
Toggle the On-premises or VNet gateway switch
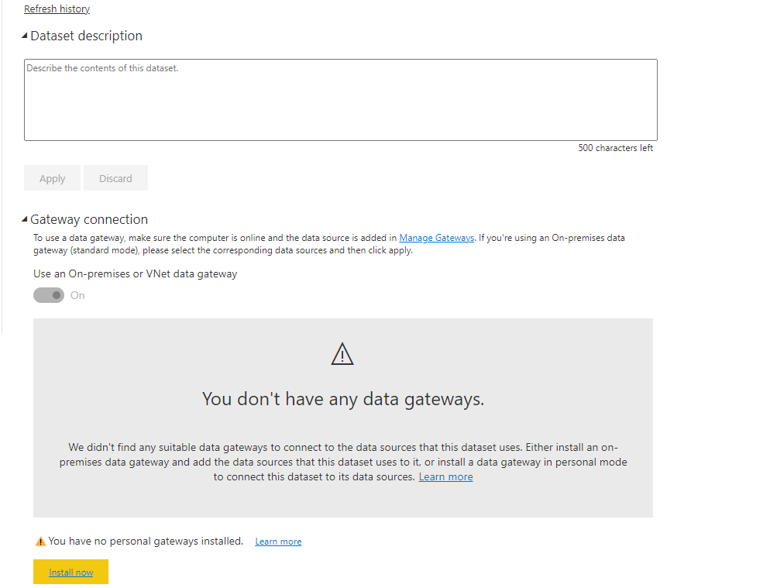click(49, 295)
